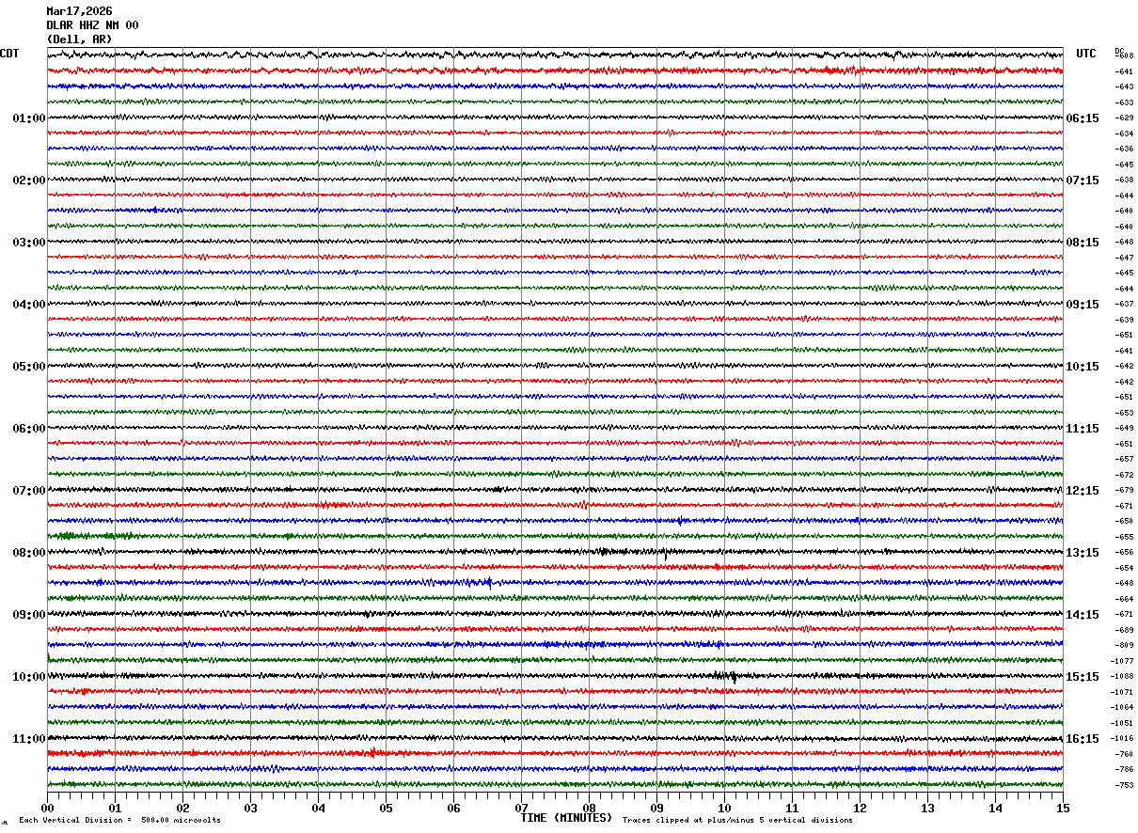Click the UTC timezone label

pyautogui.click(x=1086, y=54)
